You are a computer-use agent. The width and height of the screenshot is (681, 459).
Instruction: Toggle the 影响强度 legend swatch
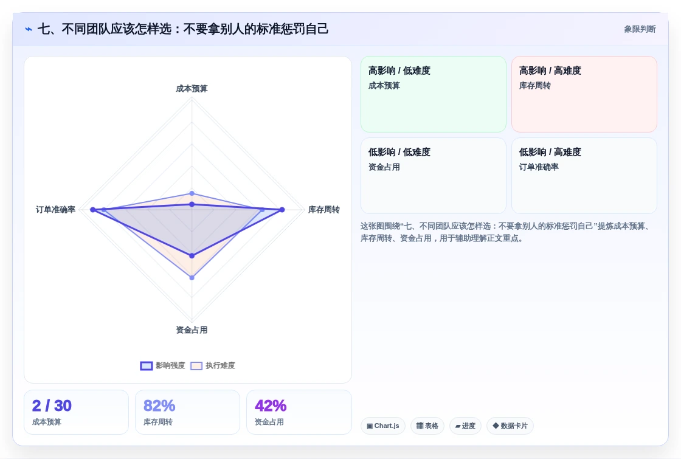[x=147, y=365]
